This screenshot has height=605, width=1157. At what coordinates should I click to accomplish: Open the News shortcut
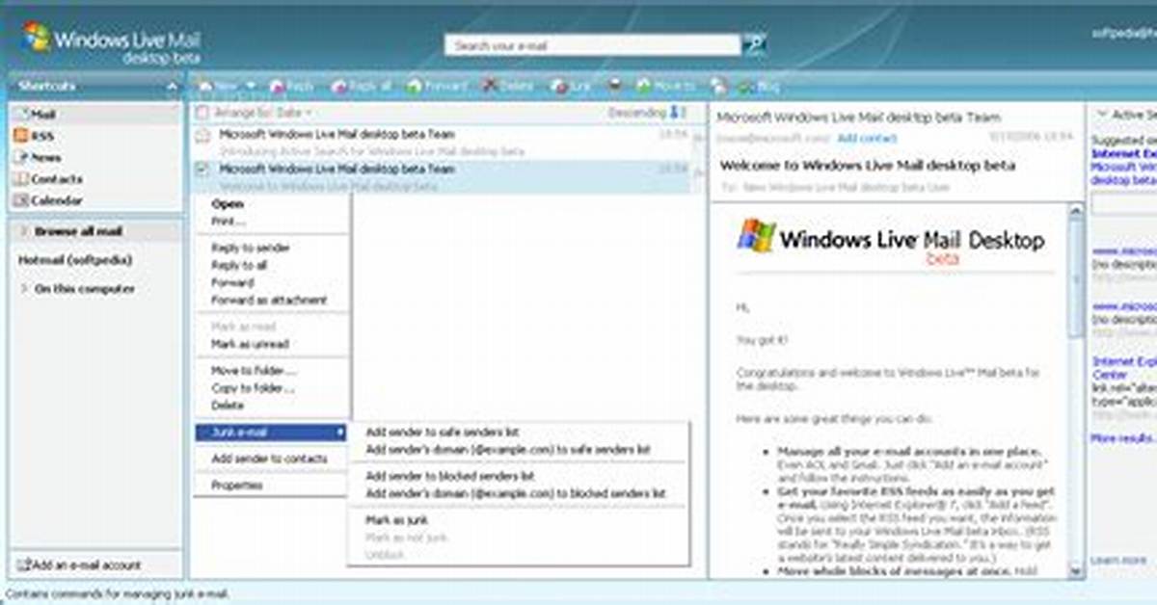point(38,157)
